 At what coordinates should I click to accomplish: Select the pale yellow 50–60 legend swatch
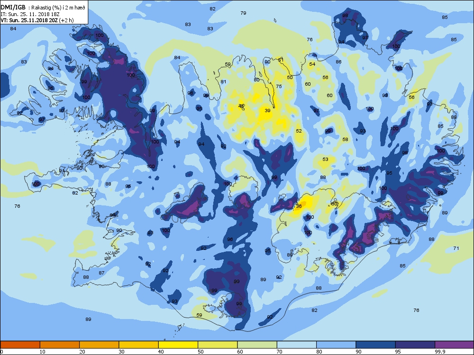click(218, 345)
